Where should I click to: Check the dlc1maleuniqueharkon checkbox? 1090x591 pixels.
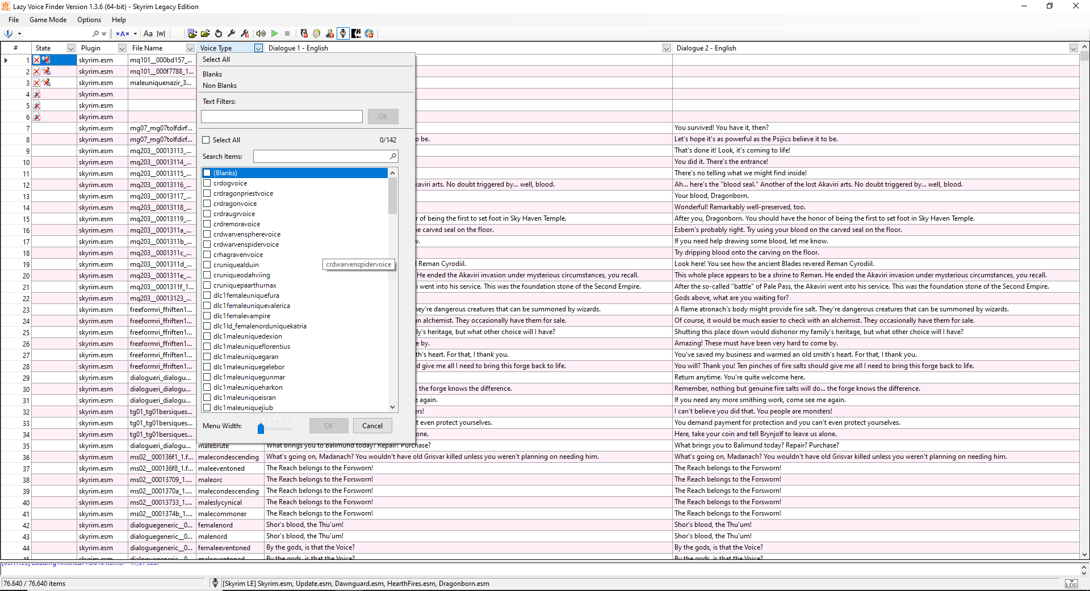point(207,387)
